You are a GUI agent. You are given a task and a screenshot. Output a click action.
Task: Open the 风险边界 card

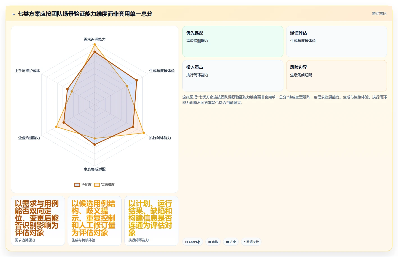(x=336, y=76)
